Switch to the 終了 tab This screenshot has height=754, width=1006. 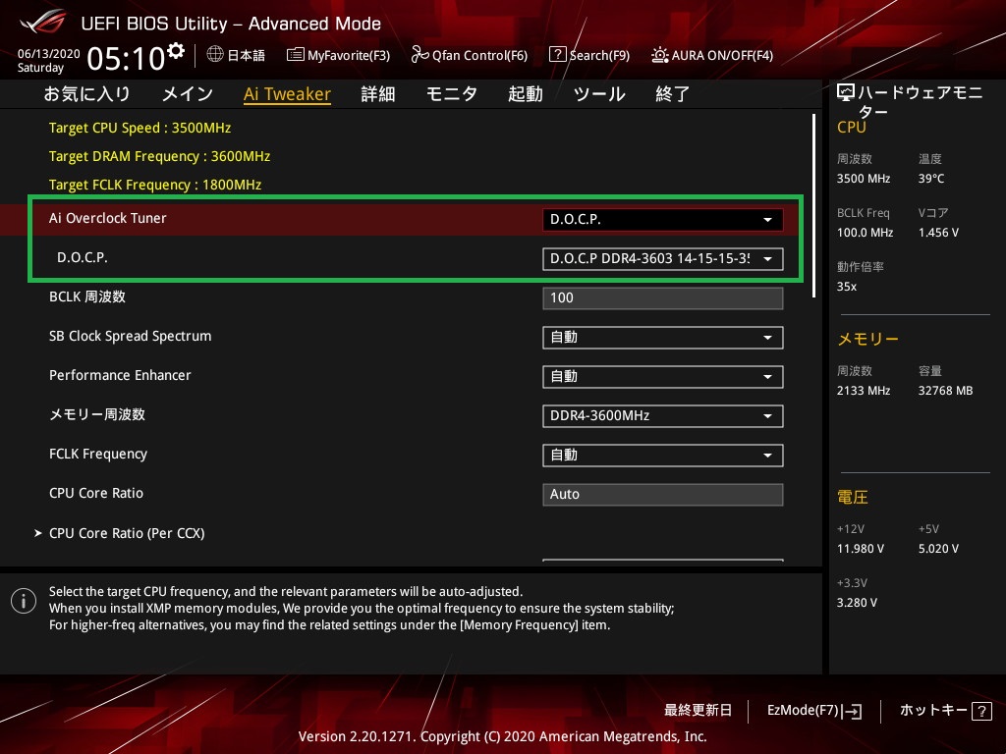(x=672, y=93)
